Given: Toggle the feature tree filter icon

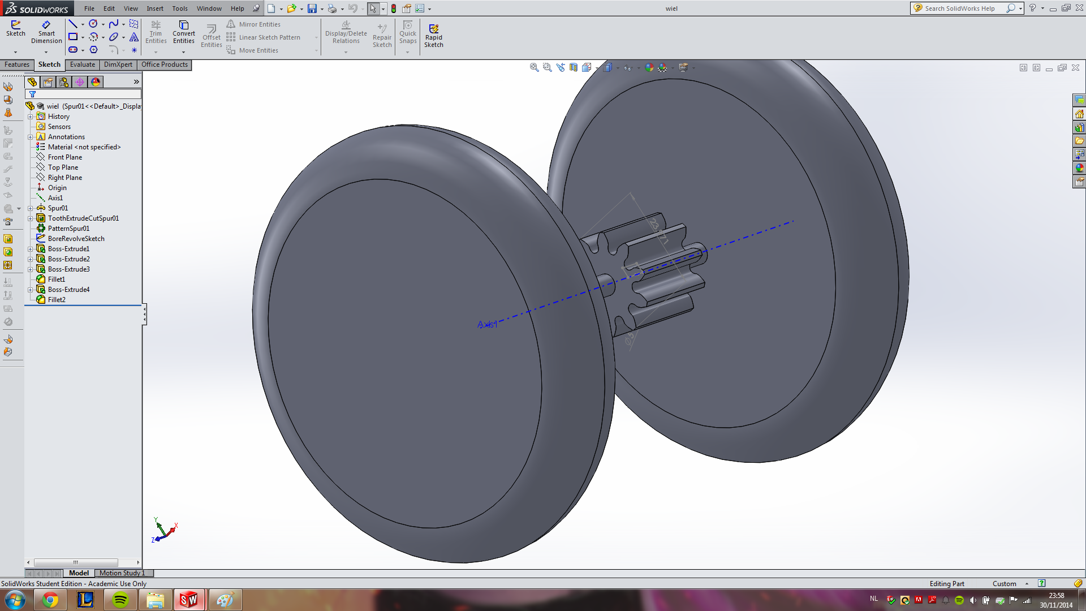Looking at the screenshot, I should [32, 94].
